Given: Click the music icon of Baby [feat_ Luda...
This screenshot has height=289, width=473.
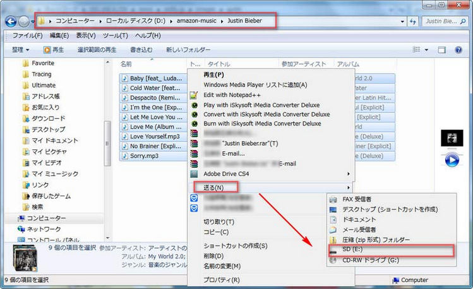Looking at the screenshot, I should click(124, 78).
